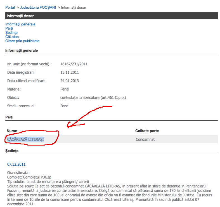Screen dimensions: 220x207
Task: Go to Judecătoria FOCŞANI breadcrumb link
Action: pos(38,8)
